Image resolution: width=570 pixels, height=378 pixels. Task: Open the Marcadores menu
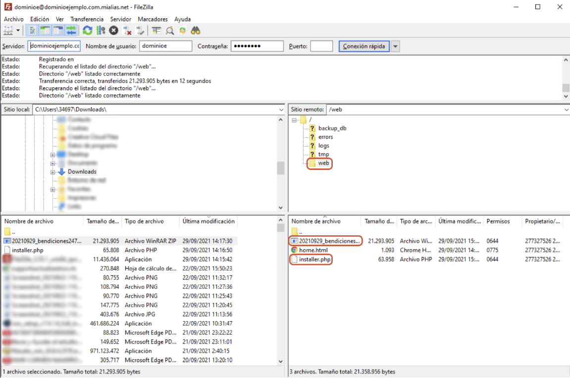point(153,19)
